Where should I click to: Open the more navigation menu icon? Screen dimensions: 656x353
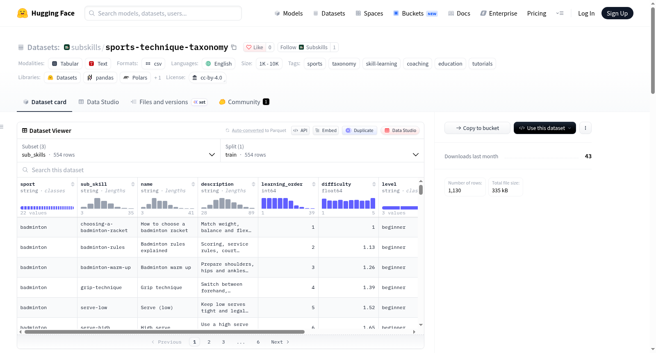[x=560, y=13]
